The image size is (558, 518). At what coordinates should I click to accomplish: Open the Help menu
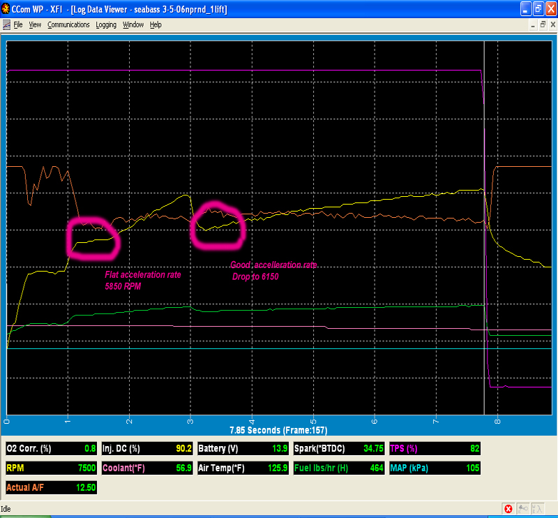click(156, 24)
